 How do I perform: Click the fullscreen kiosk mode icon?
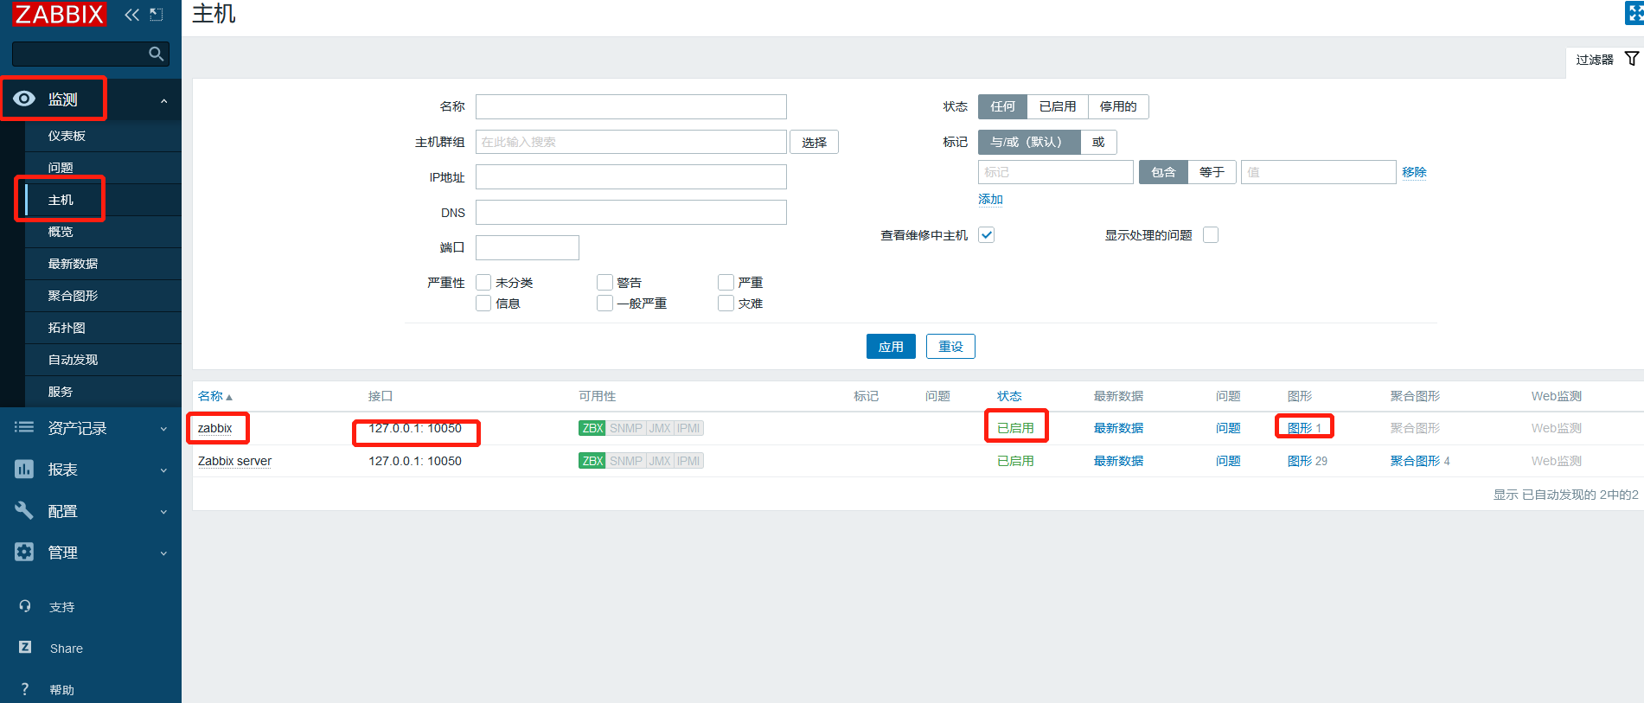coord(1634,13)
